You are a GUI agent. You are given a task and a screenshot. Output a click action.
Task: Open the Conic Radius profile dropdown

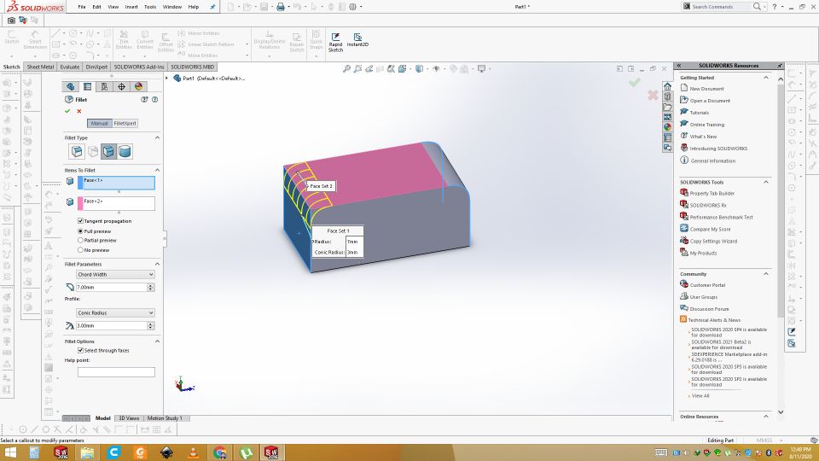(115, 312)
